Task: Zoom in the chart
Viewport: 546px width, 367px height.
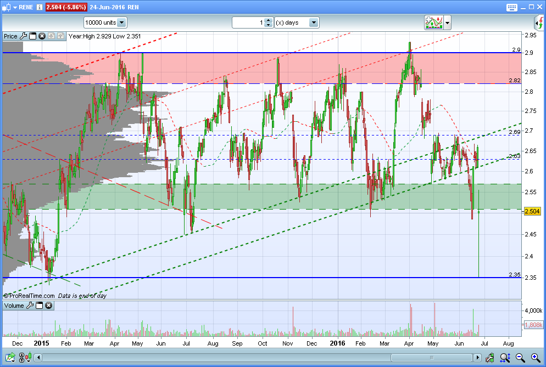Action: pos(536,357)
